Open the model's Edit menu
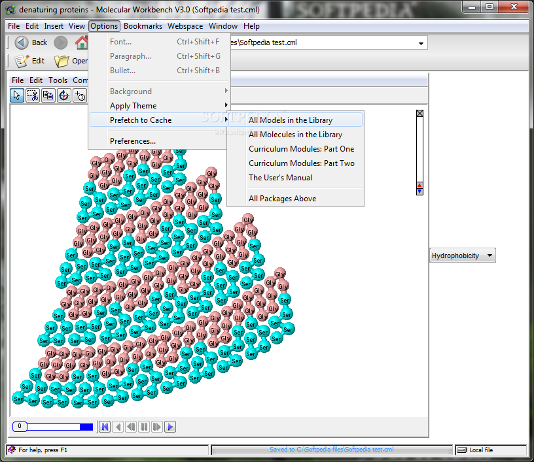This screenshot has height=462, width=534. [x=36, y=80]
